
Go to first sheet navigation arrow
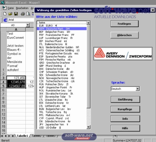[2, 136]
